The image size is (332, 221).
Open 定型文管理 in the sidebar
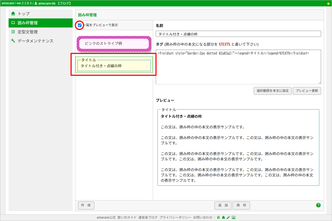coord(27,32)
